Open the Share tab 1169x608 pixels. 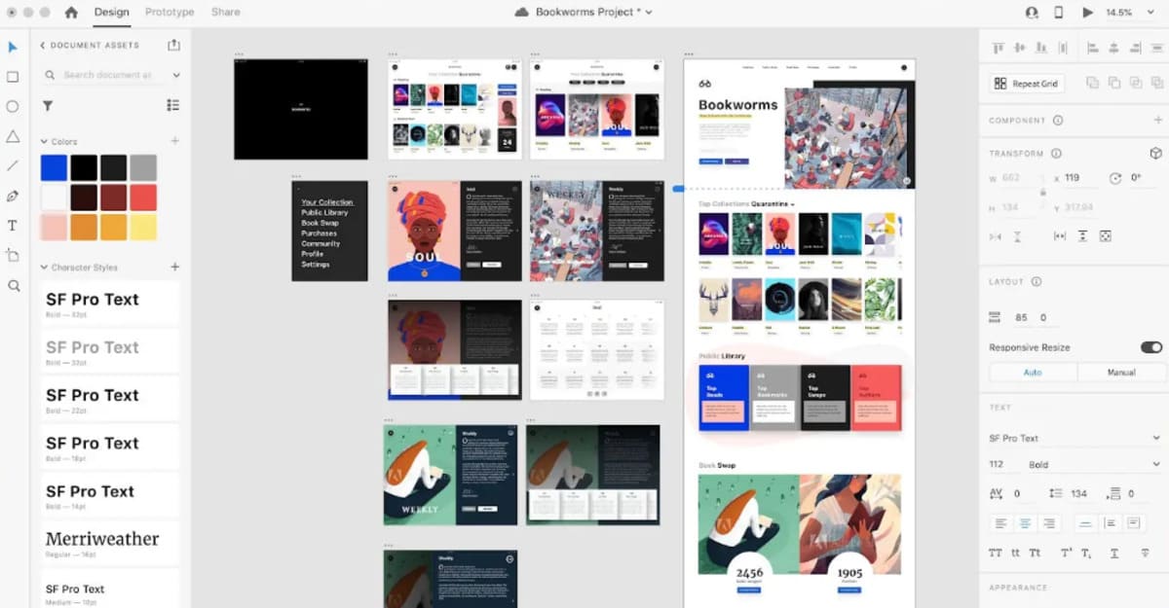(x=225, y=13)
